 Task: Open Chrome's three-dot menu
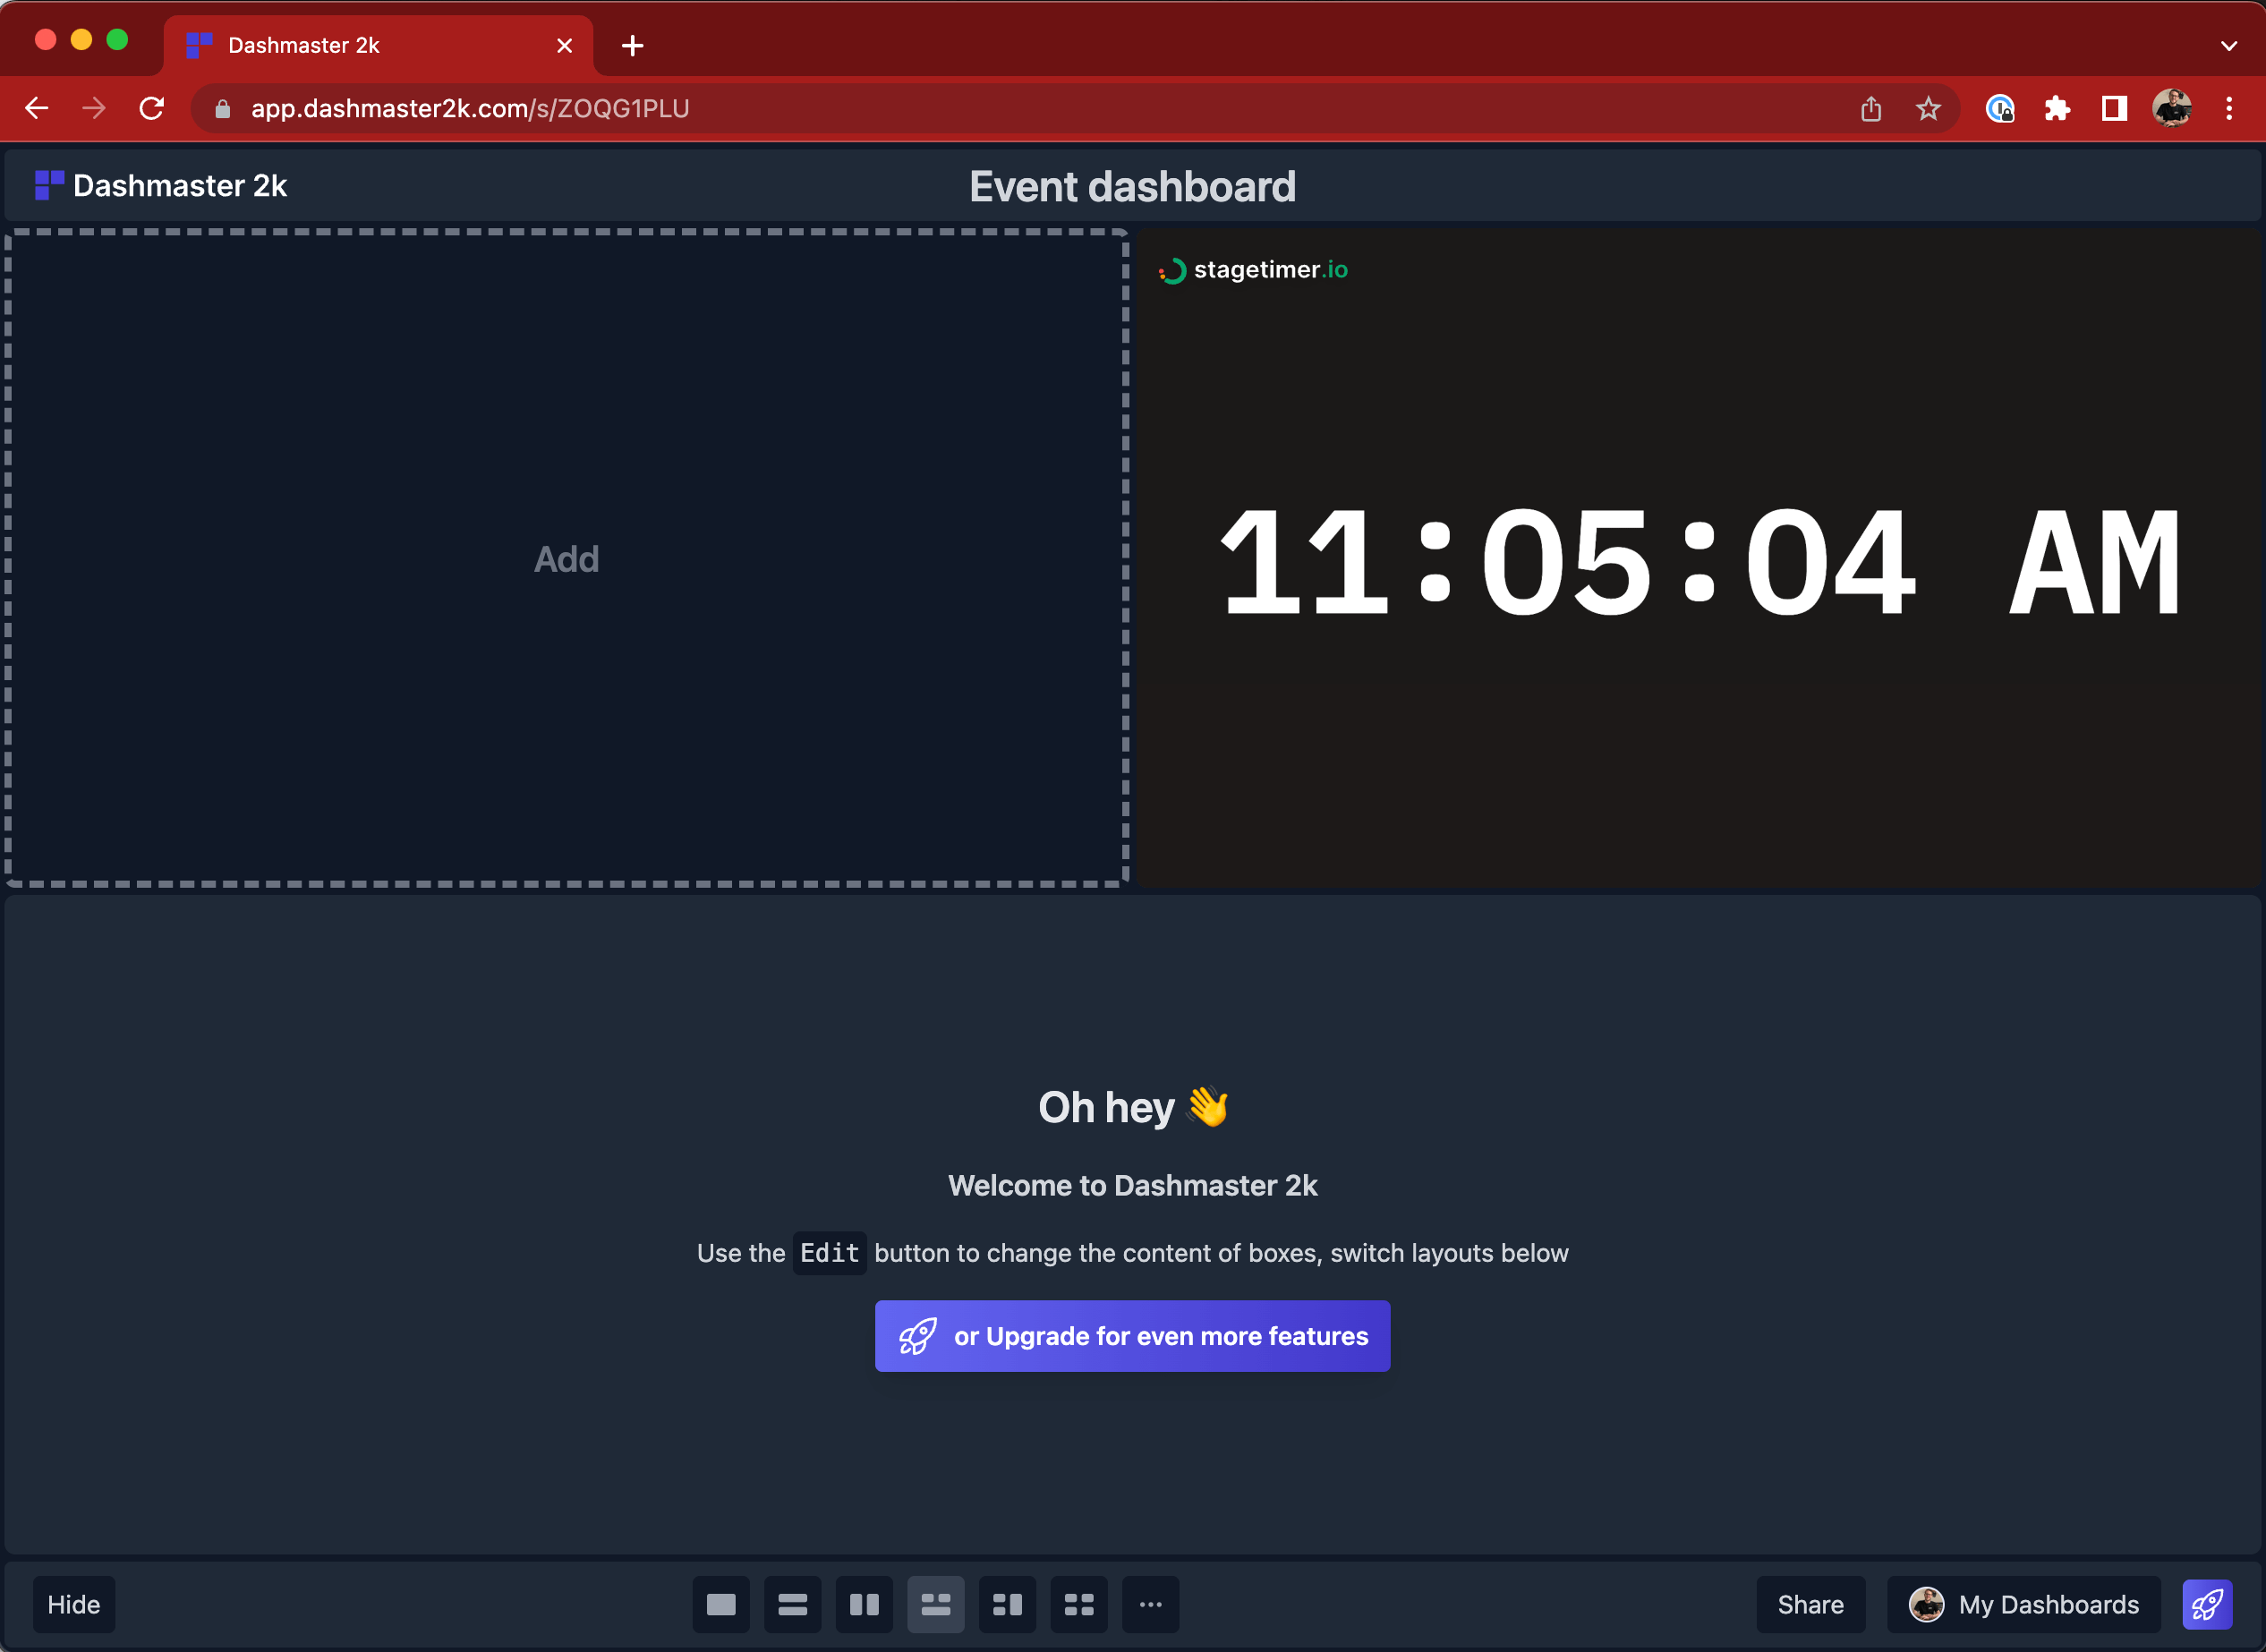2229,108
